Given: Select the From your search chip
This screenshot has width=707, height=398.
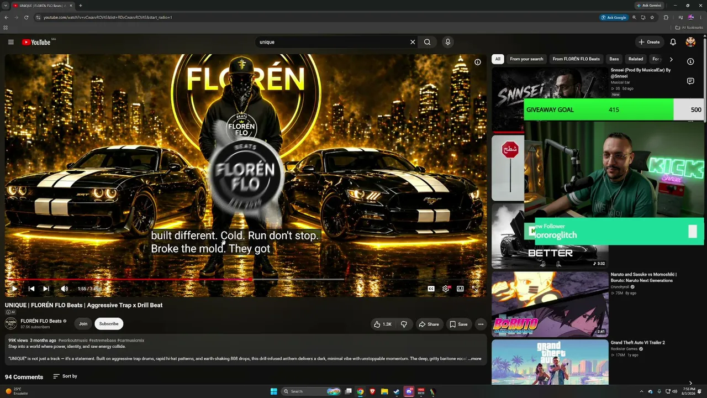Looking at the screenshot, I should point(526,59).
